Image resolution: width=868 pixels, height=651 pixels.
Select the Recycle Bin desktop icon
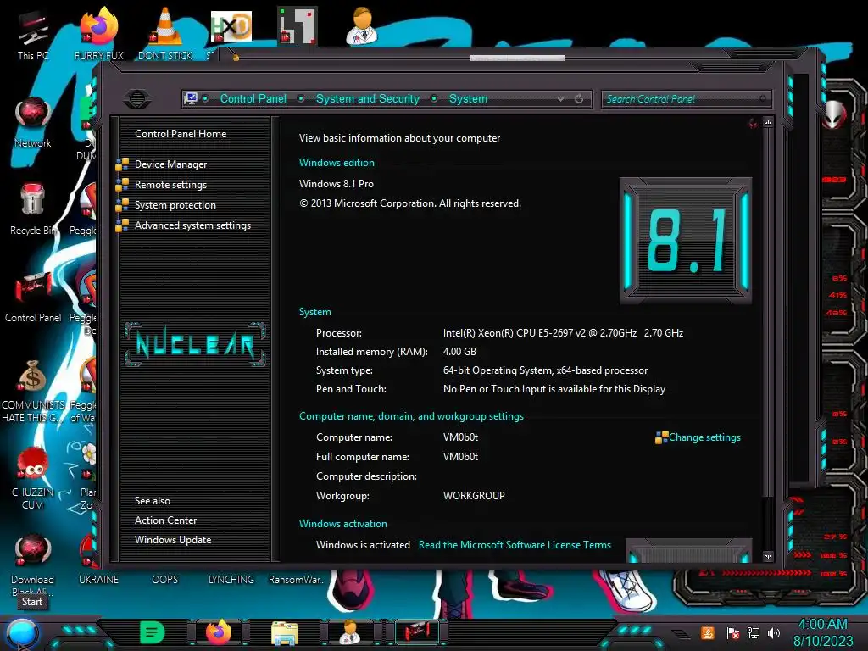pyautogui.click(x=32, y=199)
